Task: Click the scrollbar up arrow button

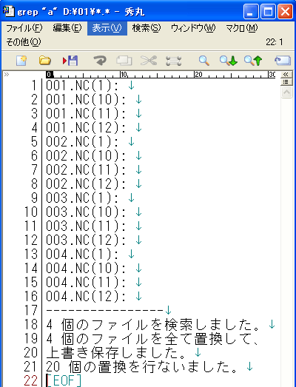Action: point(286,92)
